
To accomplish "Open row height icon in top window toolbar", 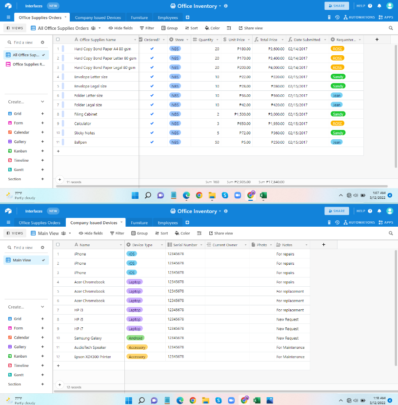I will click(x=229, y=28).
